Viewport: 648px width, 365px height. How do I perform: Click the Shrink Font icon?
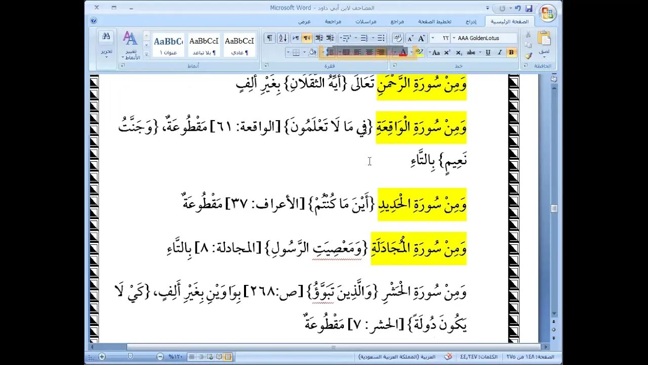pos(411,38)
